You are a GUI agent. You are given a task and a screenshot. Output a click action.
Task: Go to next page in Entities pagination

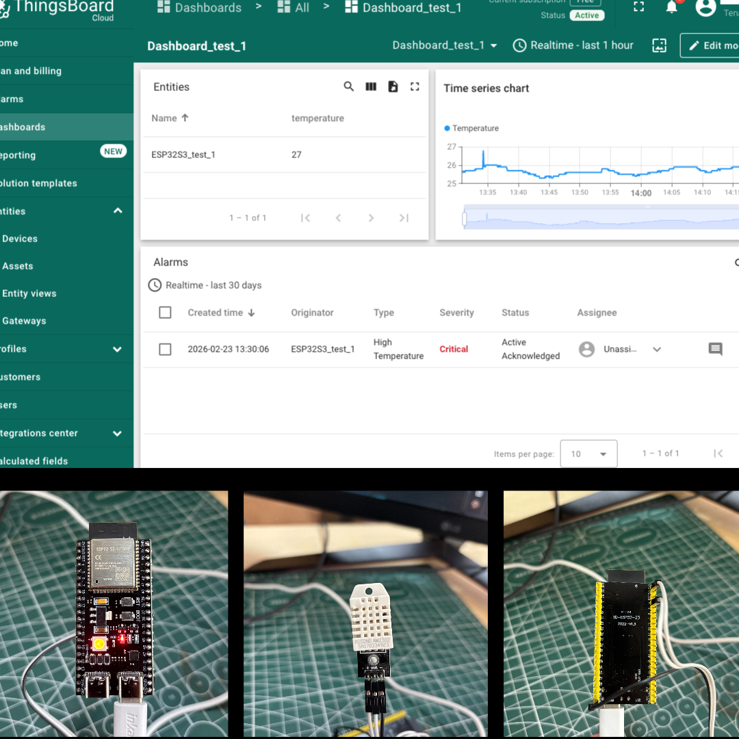(371, 218)
